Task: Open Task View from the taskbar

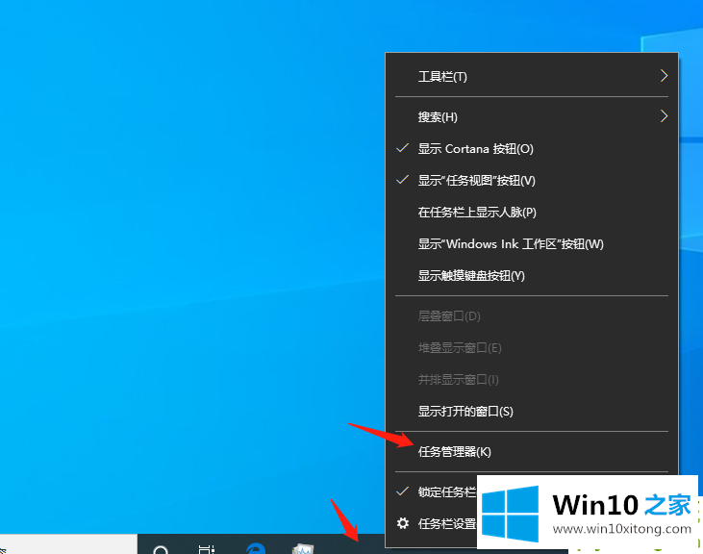Action: point(207,547)
